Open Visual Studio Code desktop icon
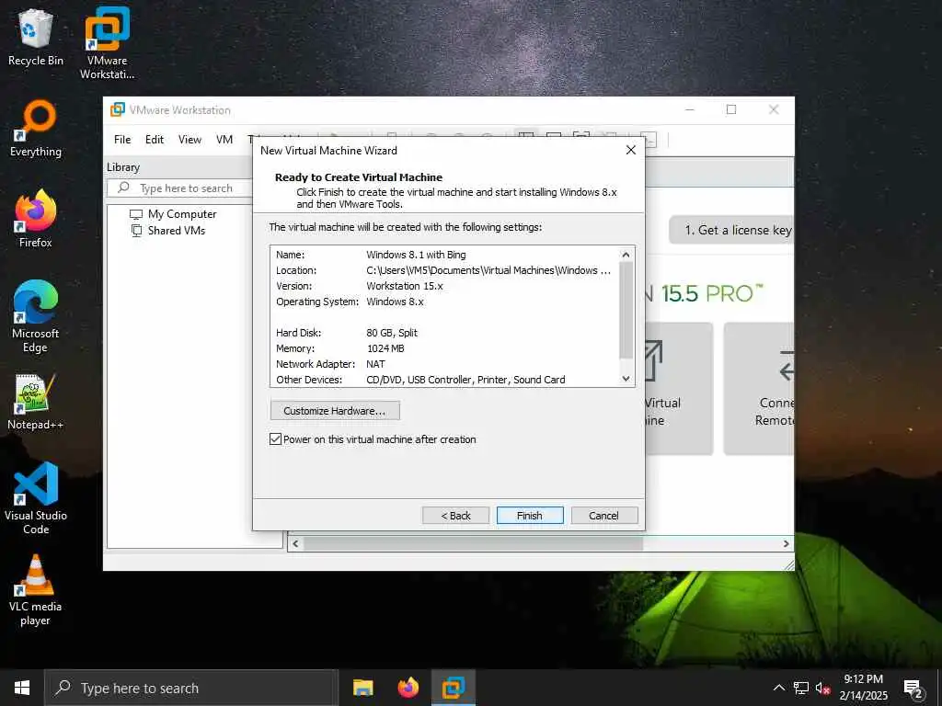 [36, 498]
